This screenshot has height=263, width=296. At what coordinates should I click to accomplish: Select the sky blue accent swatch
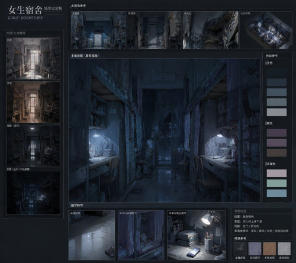(x=276, y=193)
